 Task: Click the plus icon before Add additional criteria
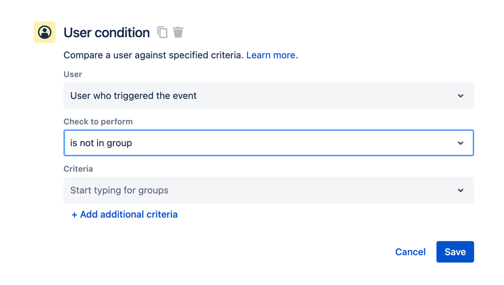(74, 215)
